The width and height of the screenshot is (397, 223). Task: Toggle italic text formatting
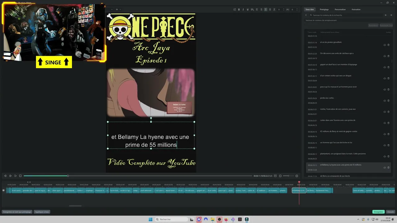tap(243, 10)
